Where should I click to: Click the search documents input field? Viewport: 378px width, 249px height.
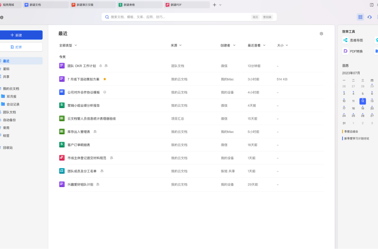coord(178,17)
